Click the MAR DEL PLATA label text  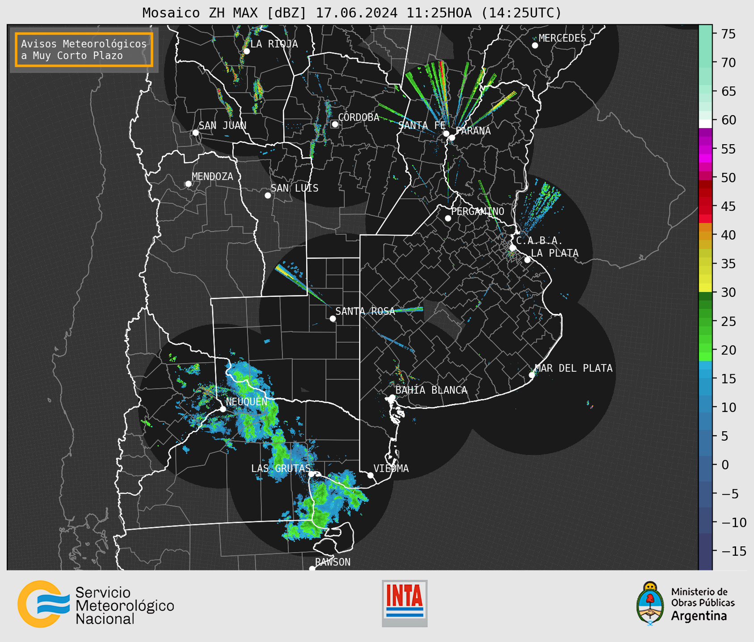574,368
